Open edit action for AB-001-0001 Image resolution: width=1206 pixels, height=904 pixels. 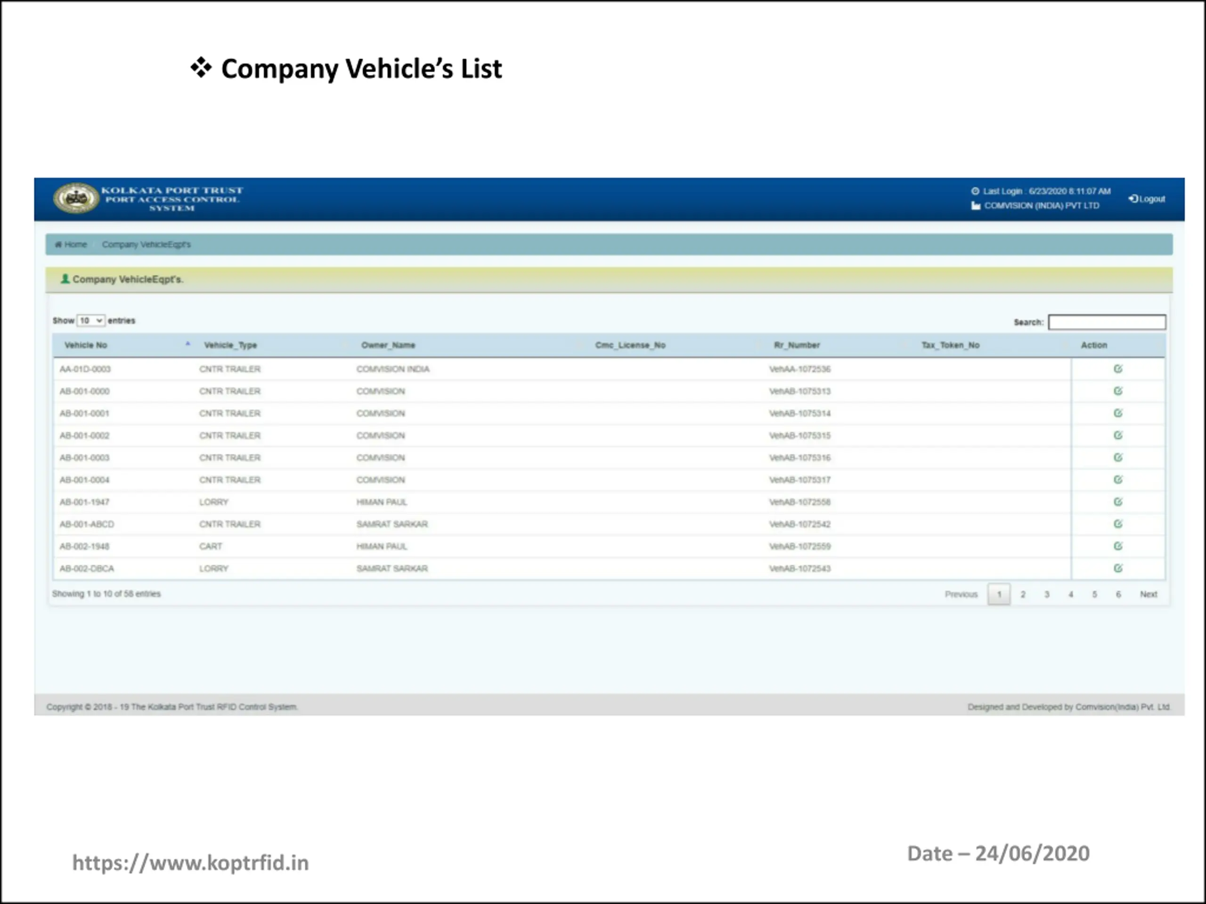pos(1118,413)
